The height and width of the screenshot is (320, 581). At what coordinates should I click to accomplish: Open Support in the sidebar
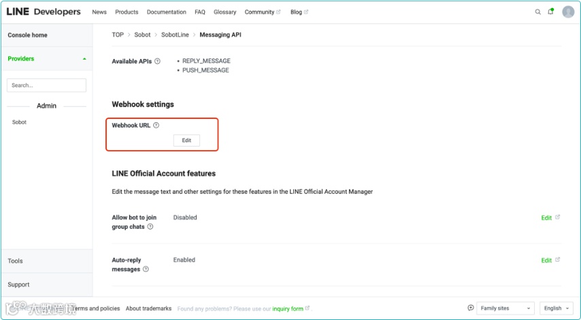(18, 285)
